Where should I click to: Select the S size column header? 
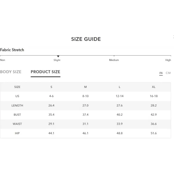(x=51, y=87)
